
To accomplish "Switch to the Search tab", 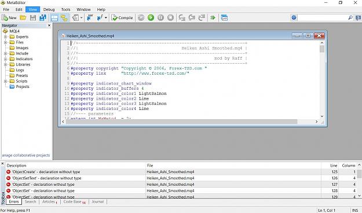I will pyautogui.click(x=30, y=201).
